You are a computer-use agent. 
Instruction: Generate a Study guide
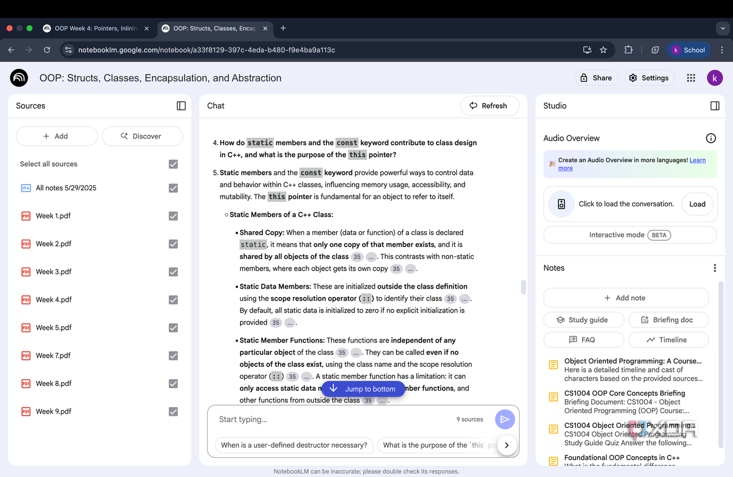click(x=583, y=320)
